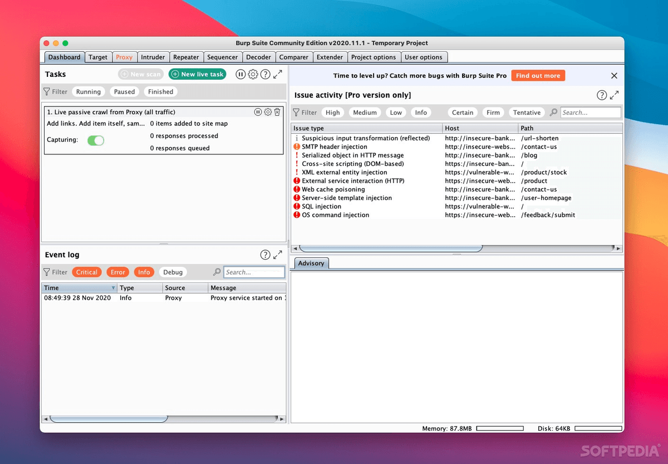The height and width of the screenshot is (464, 668).
Task: Switch to the Intruder tab
Action: click(x=153, y=57)
